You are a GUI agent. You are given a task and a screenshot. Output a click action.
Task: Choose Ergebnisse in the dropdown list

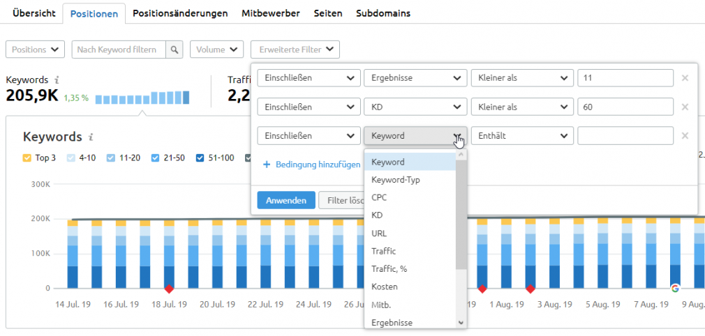coord(410,323)
